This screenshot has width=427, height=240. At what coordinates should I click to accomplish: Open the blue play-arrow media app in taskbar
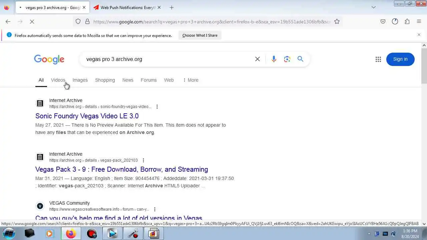pos(112,234)
